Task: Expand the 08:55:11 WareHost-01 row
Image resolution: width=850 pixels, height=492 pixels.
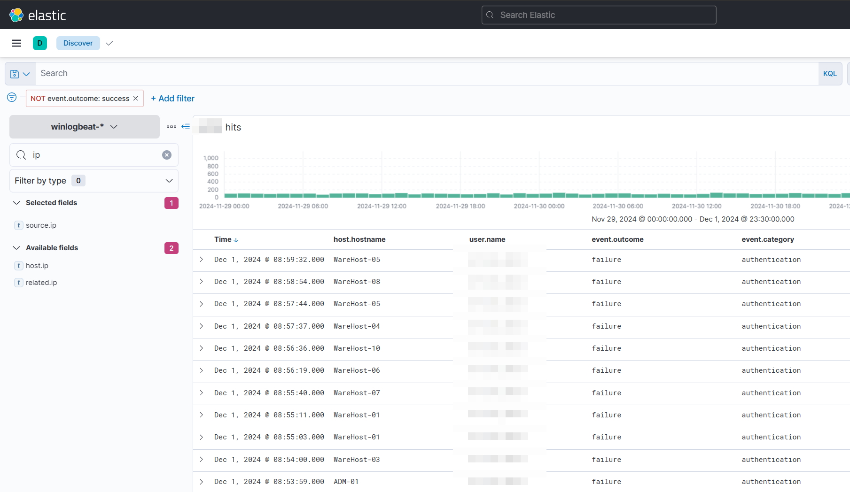Action: click(202, 415)
